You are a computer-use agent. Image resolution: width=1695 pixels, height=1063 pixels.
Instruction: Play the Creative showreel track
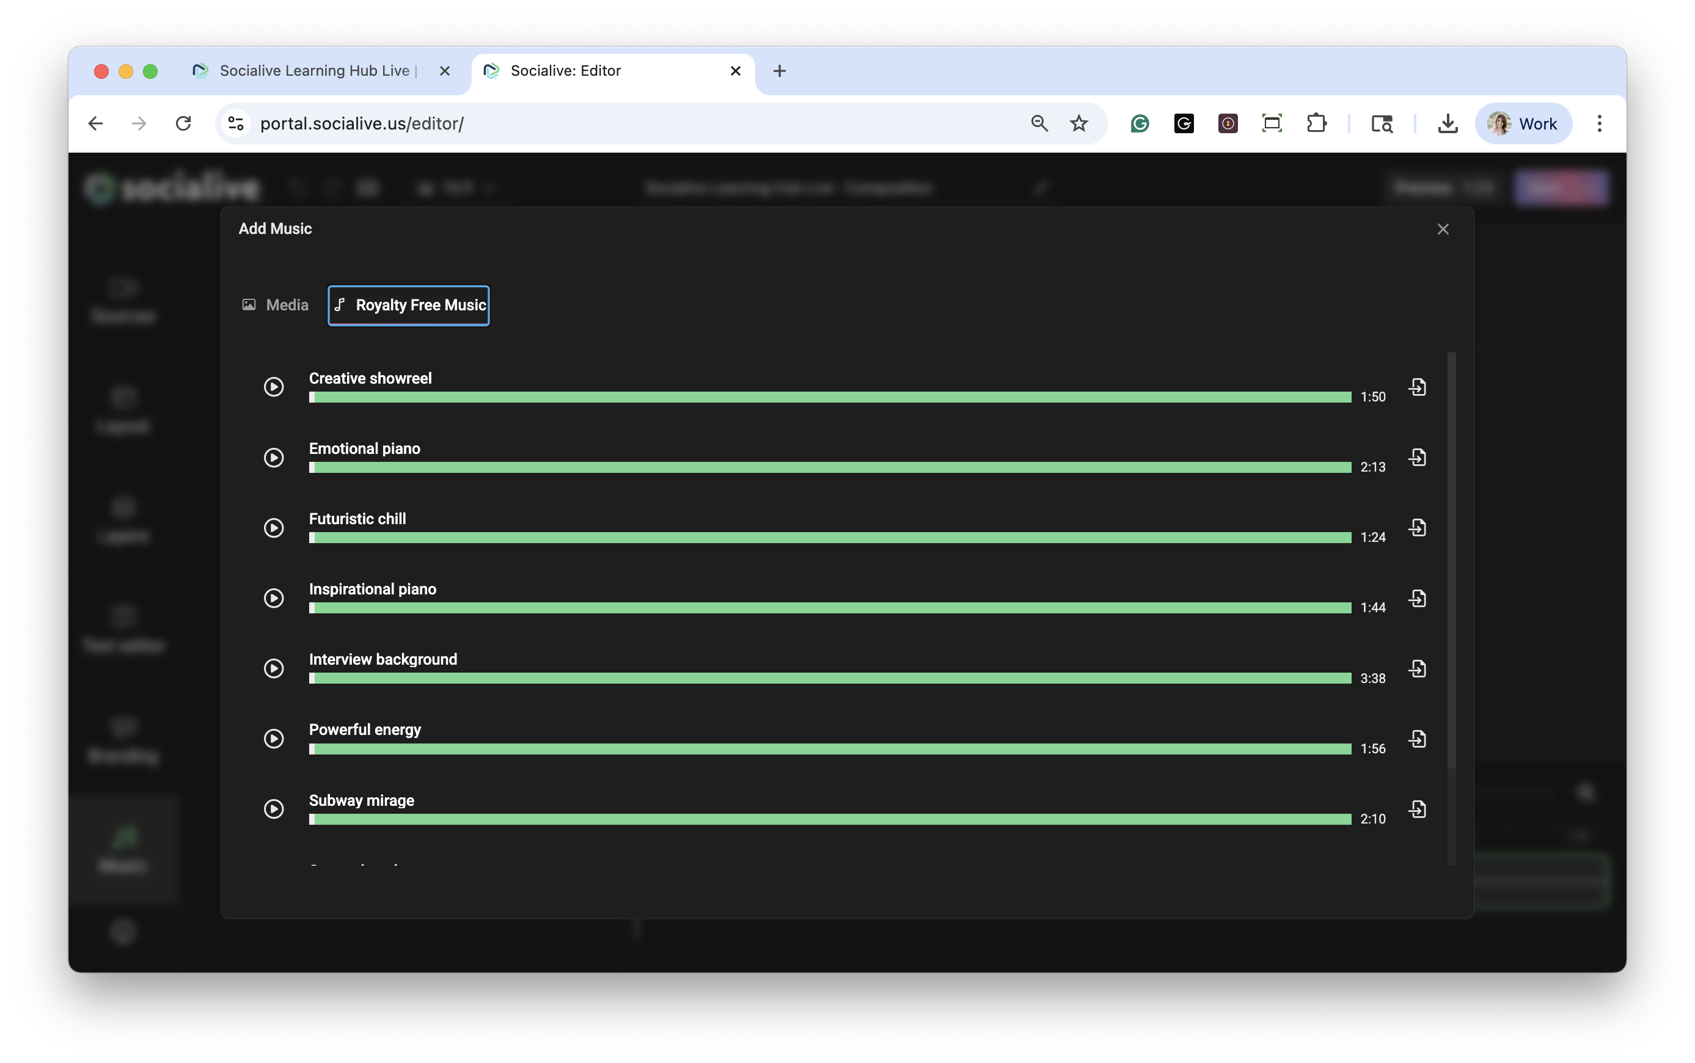click(x=274, y=387)
